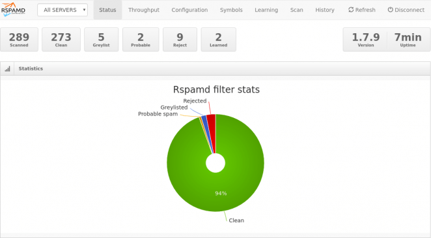The height and width of the screenshot is (238, 431).
Task: Click the 5 Greylist counter box
Action: [101, 39]
